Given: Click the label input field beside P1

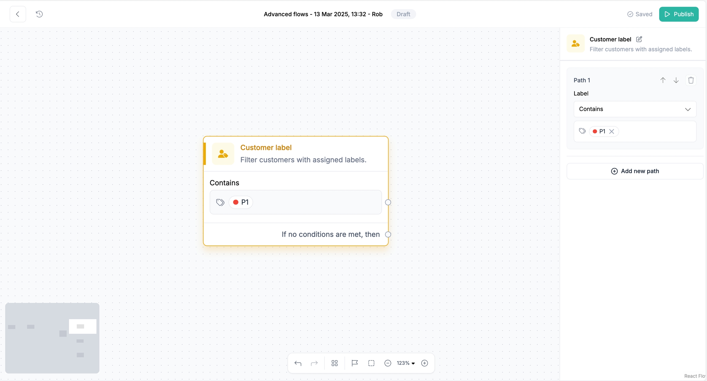Looking at the screenshot, I should tap(657, 131).
